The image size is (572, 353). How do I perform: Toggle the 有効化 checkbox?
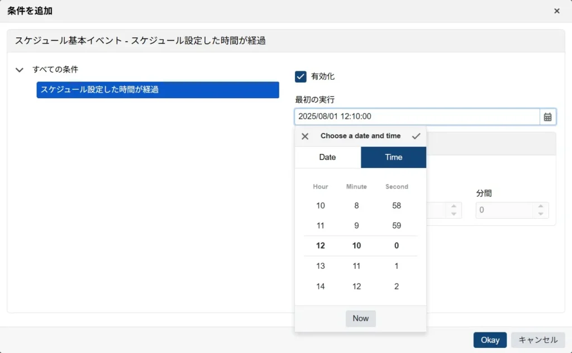[x=301, y=76]
